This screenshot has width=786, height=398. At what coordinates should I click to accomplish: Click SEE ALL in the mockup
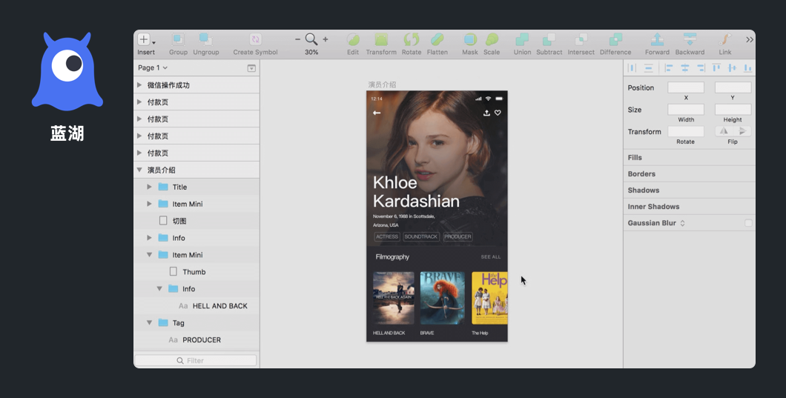coord(491,256)
